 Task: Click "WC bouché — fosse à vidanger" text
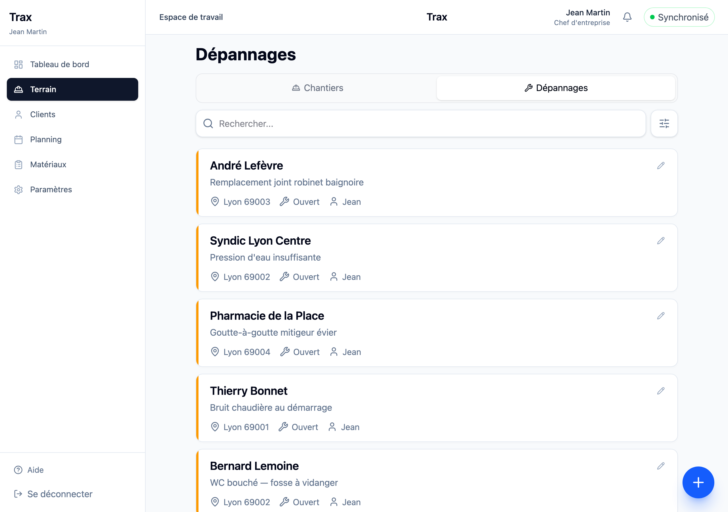click(274, 482)
